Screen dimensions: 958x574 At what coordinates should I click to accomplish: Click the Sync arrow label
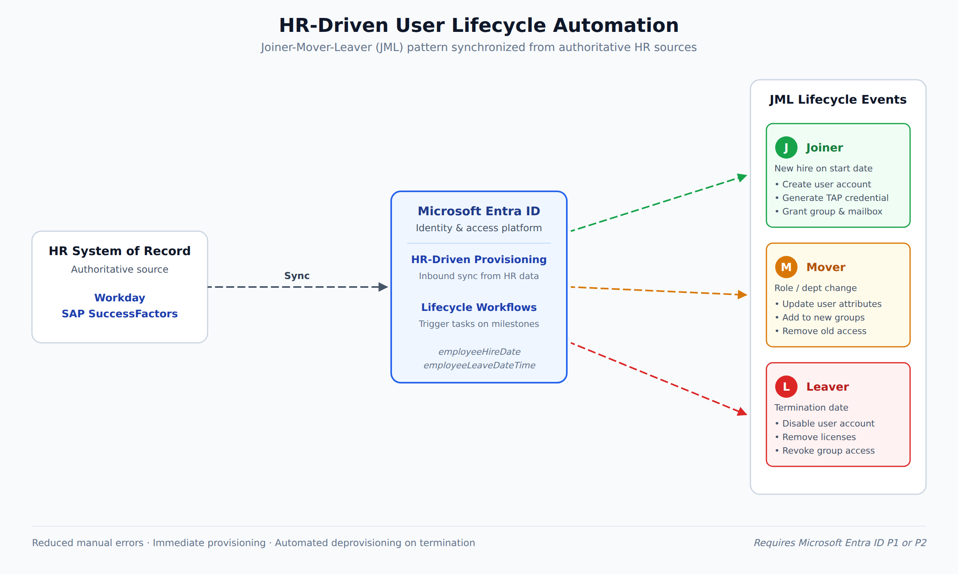coord(297,276)
